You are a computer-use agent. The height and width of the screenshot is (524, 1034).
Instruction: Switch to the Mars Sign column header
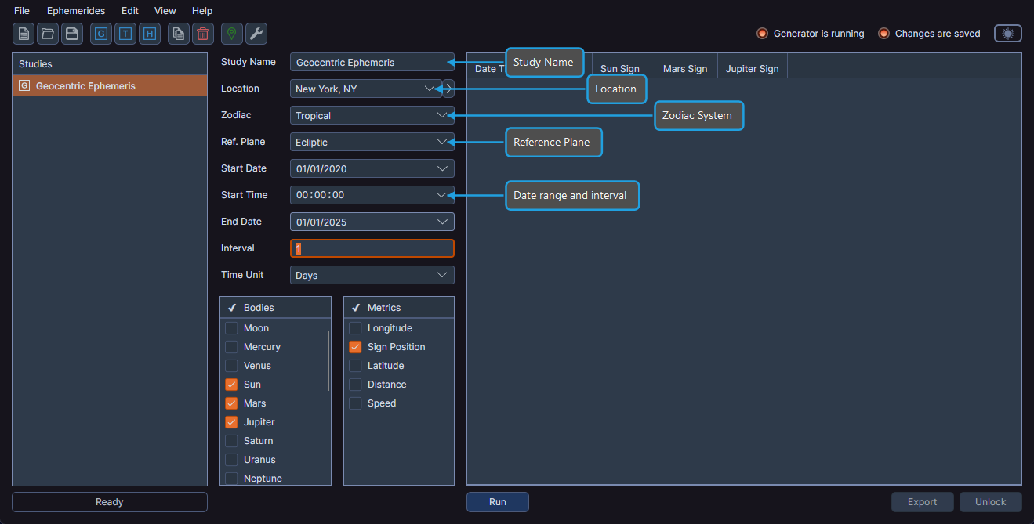[685, 68]
